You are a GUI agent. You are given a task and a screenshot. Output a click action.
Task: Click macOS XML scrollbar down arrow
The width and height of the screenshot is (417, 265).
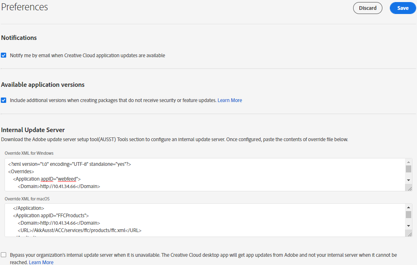(x=408, y=225)
